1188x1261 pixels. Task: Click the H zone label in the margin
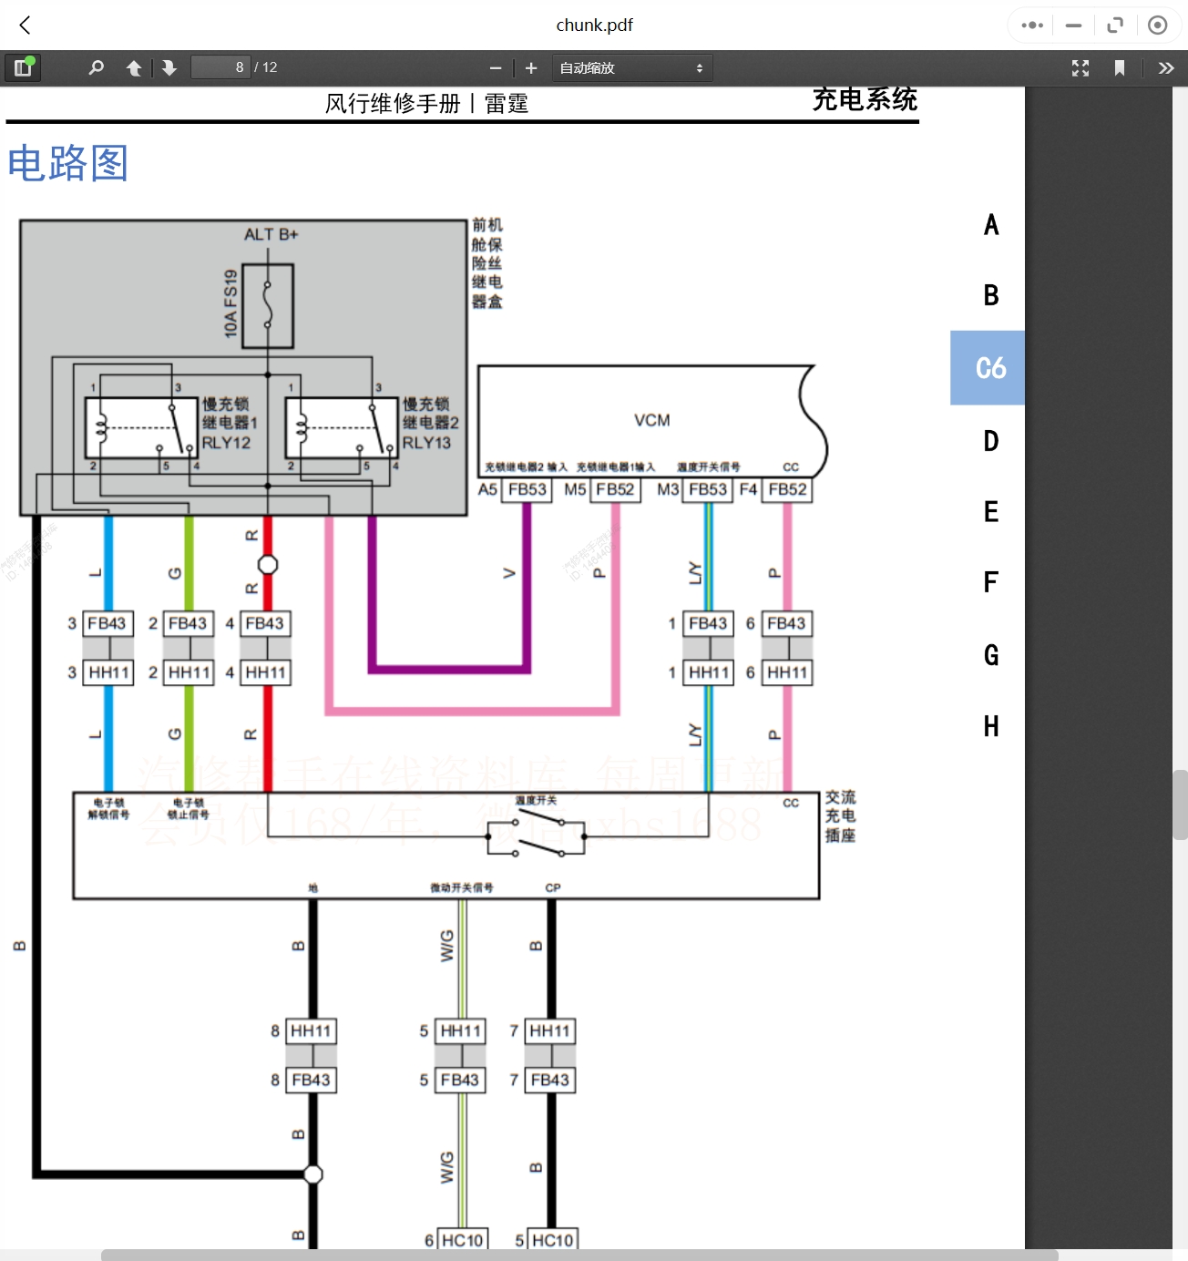[x=989, y=726]
